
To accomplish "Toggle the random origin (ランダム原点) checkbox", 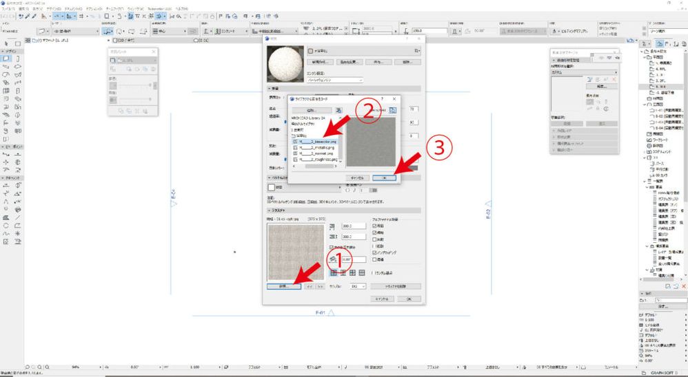I will 373,273.
